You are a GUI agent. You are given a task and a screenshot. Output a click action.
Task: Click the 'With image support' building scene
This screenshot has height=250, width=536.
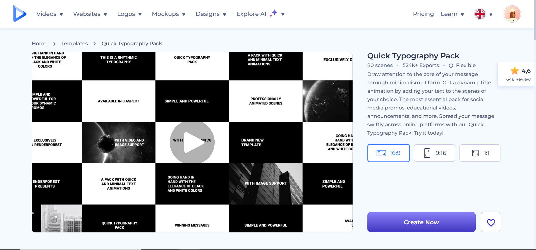pyautogui.click(x=266, y=184)
